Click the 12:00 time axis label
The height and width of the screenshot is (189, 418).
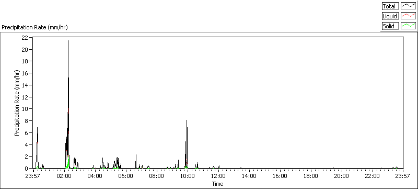[x=218, y=176]
